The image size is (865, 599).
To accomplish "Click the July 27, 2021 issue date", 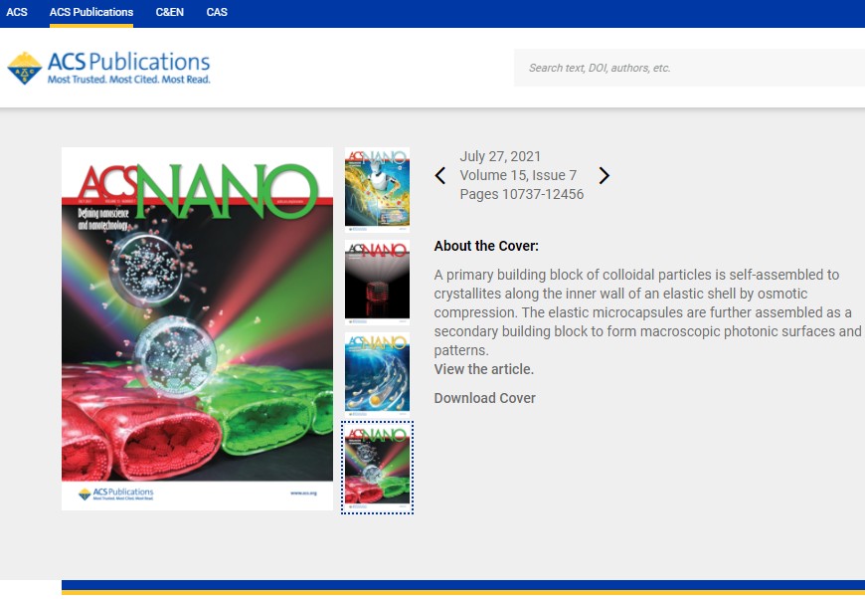I will point(500,157).
